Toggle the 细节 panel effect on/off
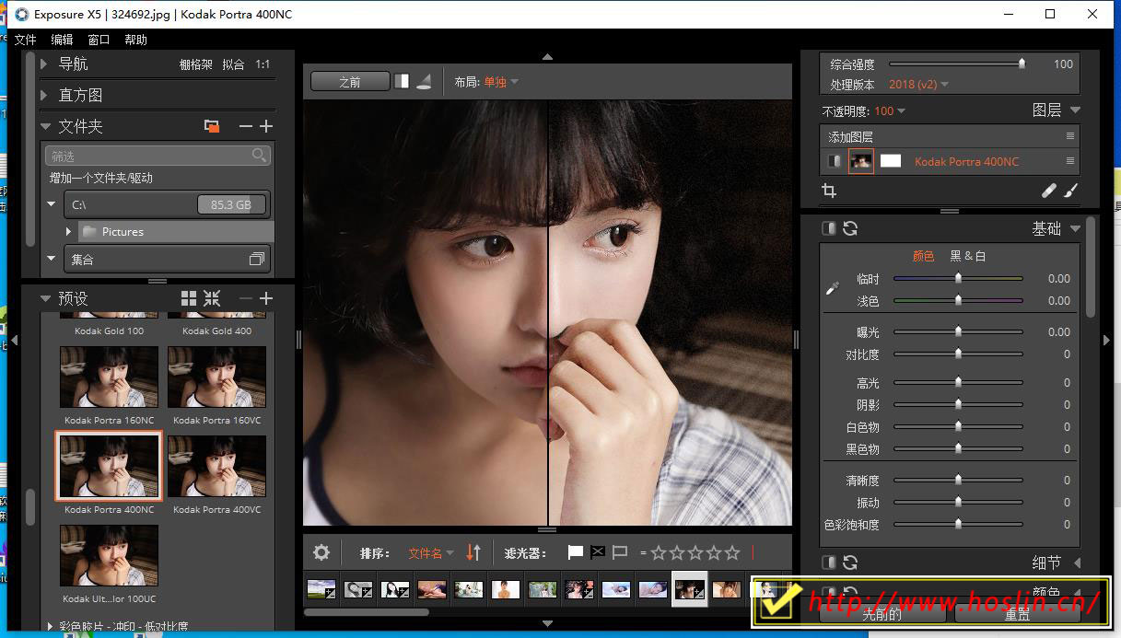This screenshot has height=638, width=1121. tap(829, 562)
